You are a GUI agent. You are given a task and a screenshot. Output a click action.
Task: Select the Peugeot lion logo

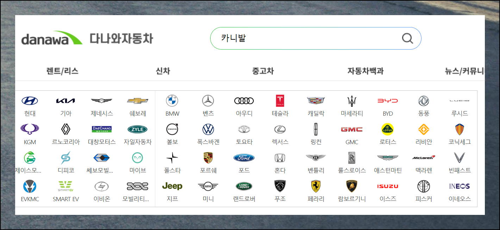coord(280,186)
